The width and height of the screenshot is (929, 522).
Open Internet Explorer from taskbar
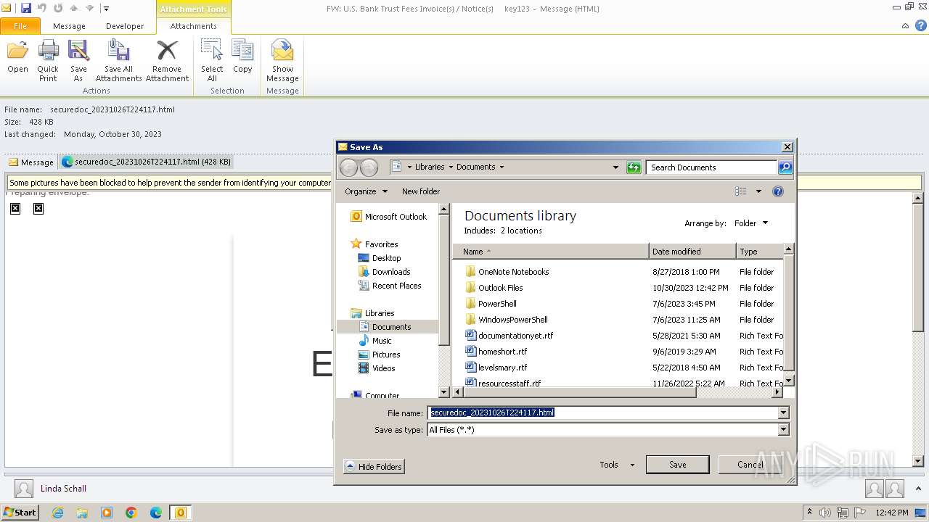pyautogui.click(x=57, y=513)
